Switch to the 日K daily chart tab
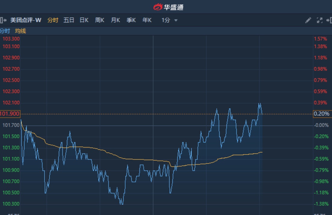Screen dimensions: 332x215 point(84,20)
